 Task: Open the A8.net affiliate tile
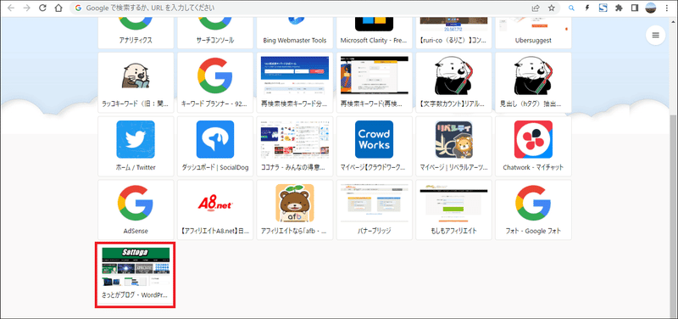215,210
